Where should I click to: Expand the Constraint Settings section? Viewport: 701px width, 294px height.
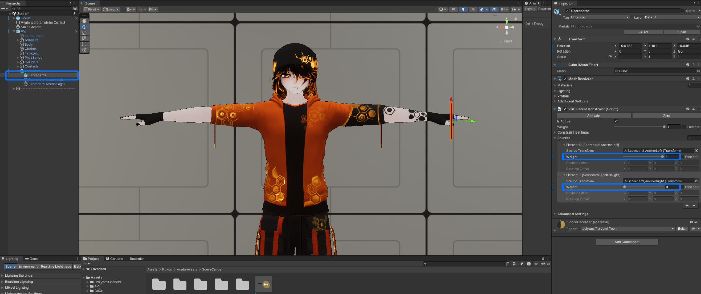pyautogui.click(x=573, y=132)
